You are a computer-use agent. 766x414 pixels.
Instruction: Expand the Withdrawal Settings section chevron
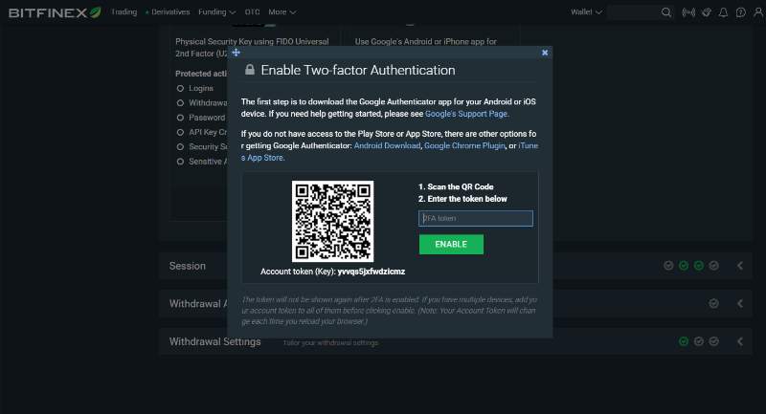pyautogui.click(x=740, y=341)
